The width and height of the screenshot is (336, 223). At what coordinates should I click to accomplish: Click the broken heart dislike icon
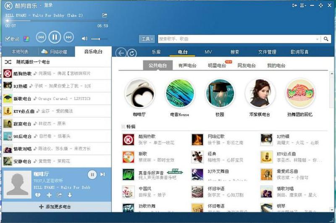38,195
